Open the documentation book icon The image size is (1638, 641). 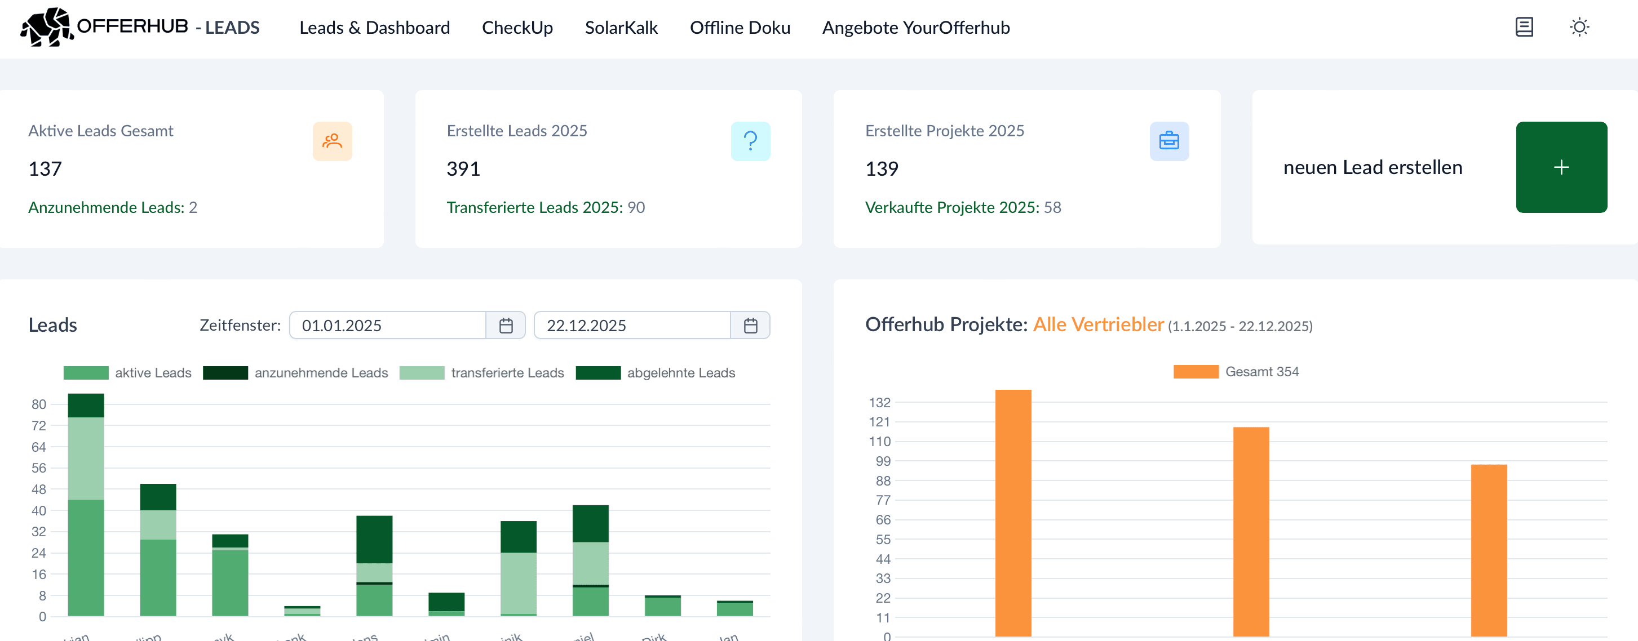tap(1524, 27)
